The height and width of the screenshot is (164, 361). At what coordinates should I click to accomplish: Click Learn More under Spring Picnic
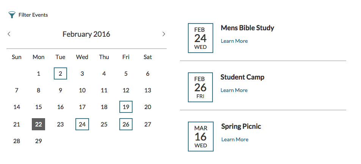click(x=234, y=140)
